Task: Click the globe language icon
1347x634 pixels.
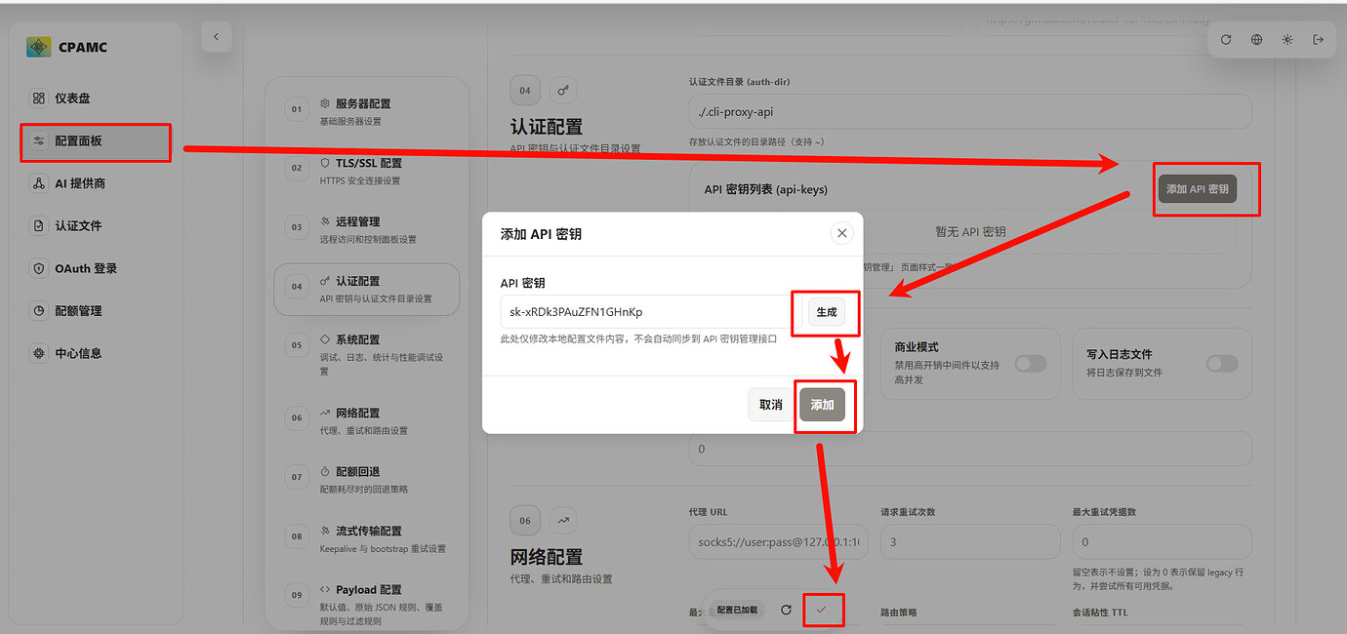Action: 1256,40
